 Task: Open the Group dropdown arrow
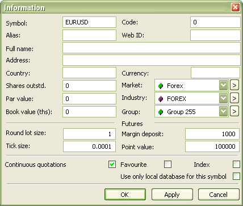point(223,111)
